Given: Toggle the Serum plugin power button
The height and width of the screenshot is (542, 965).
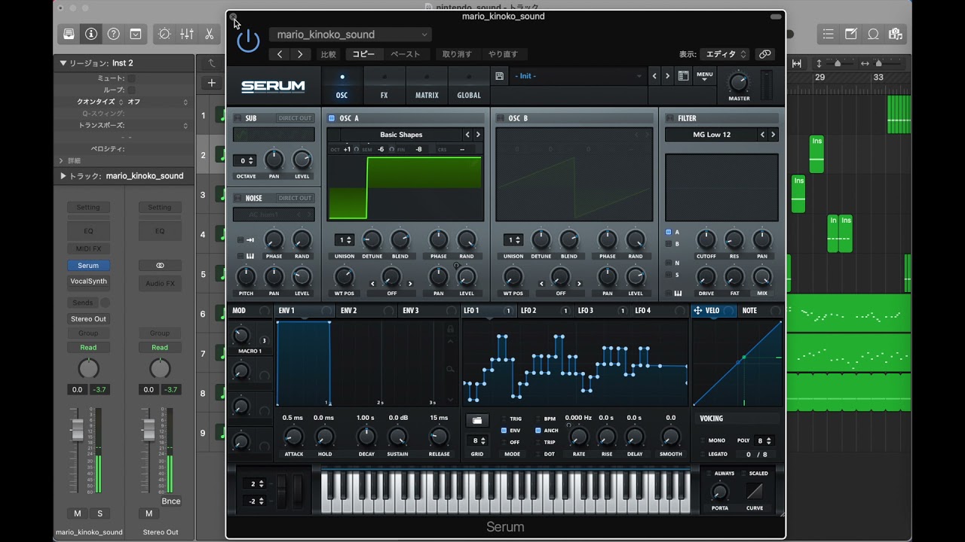Looking at the screenshot, I should 248,41.
